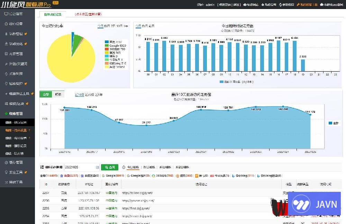The height and width of the screenshot is (224, 346).
Task: Open the spider visit records tab
Action: tap(51, 14)
